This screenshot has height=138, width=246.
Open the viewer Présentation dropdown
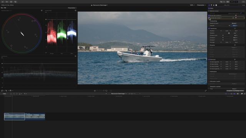[201, 5]
